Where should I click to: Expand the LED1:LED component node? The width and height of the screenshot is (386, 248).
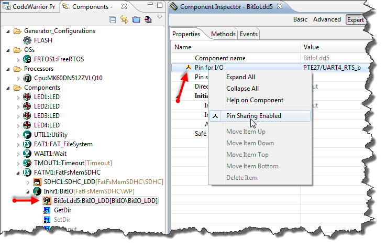click(18, 96)
